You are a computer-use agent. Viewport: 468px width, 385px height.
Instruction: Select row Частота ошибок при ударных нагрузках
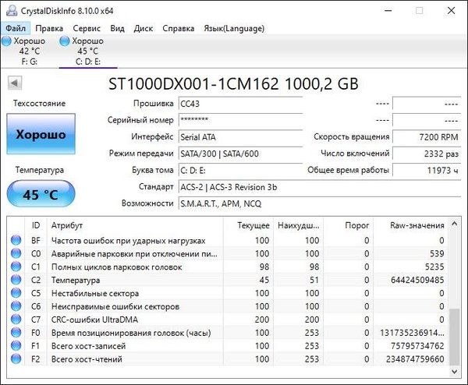[x=228, y=240]
